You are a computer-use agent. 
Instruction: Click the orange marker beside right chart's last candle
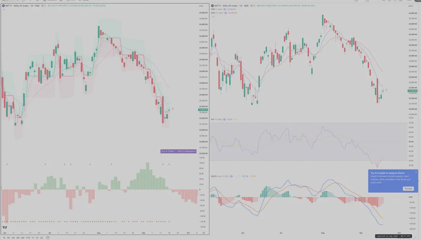386,90
